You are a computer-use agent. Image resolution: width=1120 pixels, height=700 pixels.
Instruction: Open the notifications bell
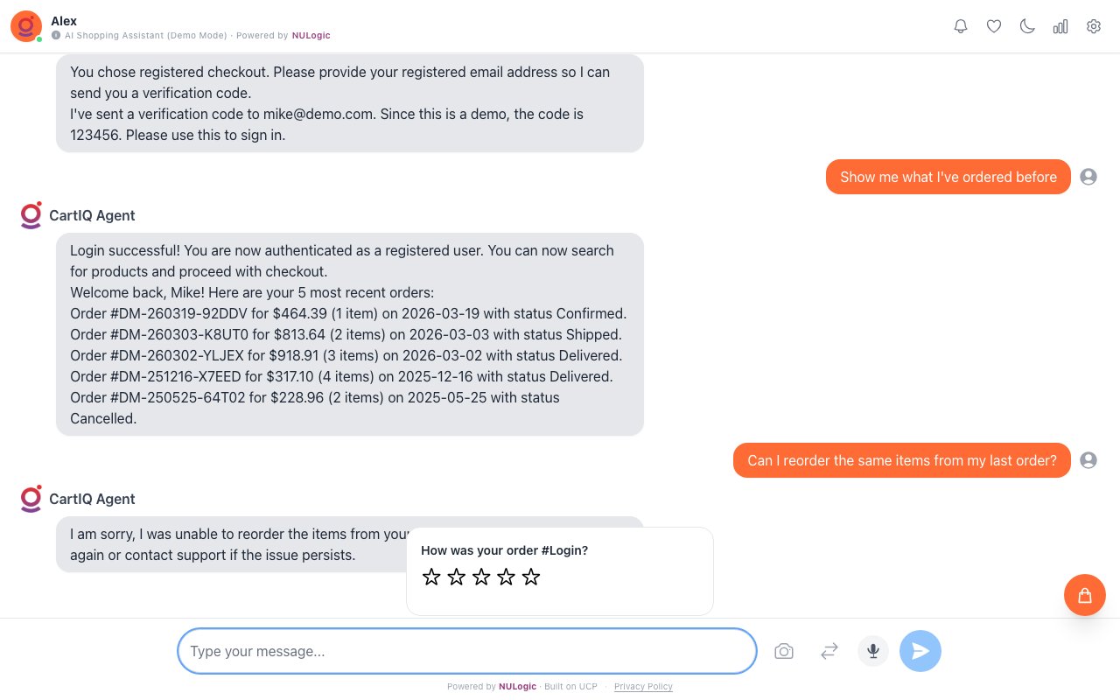[961, 26]
